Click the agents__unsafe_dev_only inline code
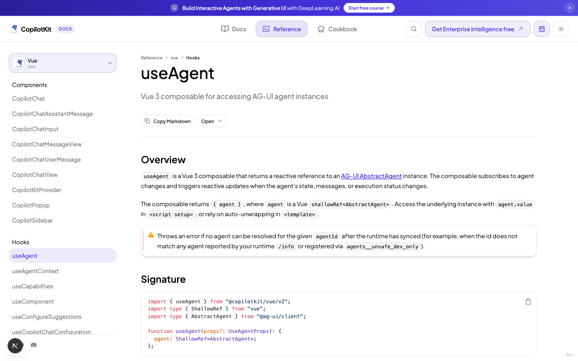This screenshot has height=361, width=578. click(x=383, y=246)
